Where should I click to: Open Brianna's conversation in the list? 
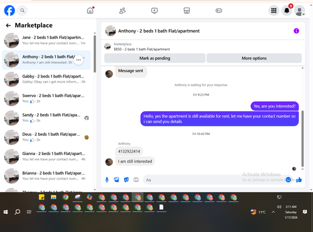pyautogui.click(x=46, y=176)
